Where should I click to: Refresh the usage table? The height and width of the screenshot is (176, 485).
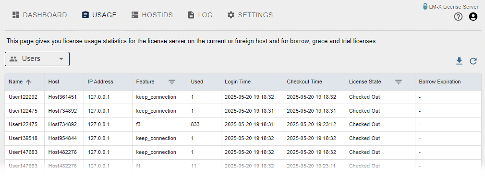(x=473, y=61)
